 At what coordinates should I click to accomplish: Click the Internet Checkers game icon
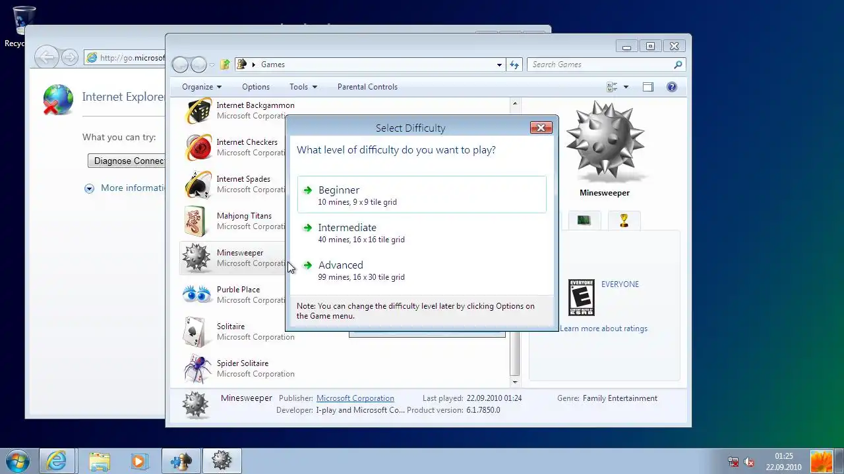point(198,147)
